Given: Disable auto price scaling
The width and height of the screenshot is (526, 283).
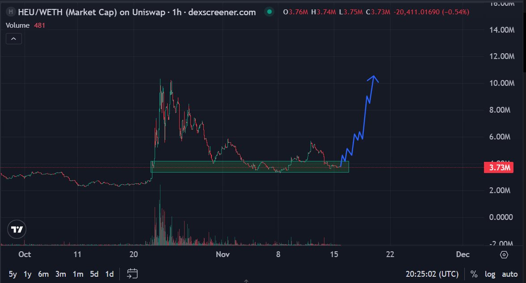Looking at the screenshot, I should tap(510, 274).
